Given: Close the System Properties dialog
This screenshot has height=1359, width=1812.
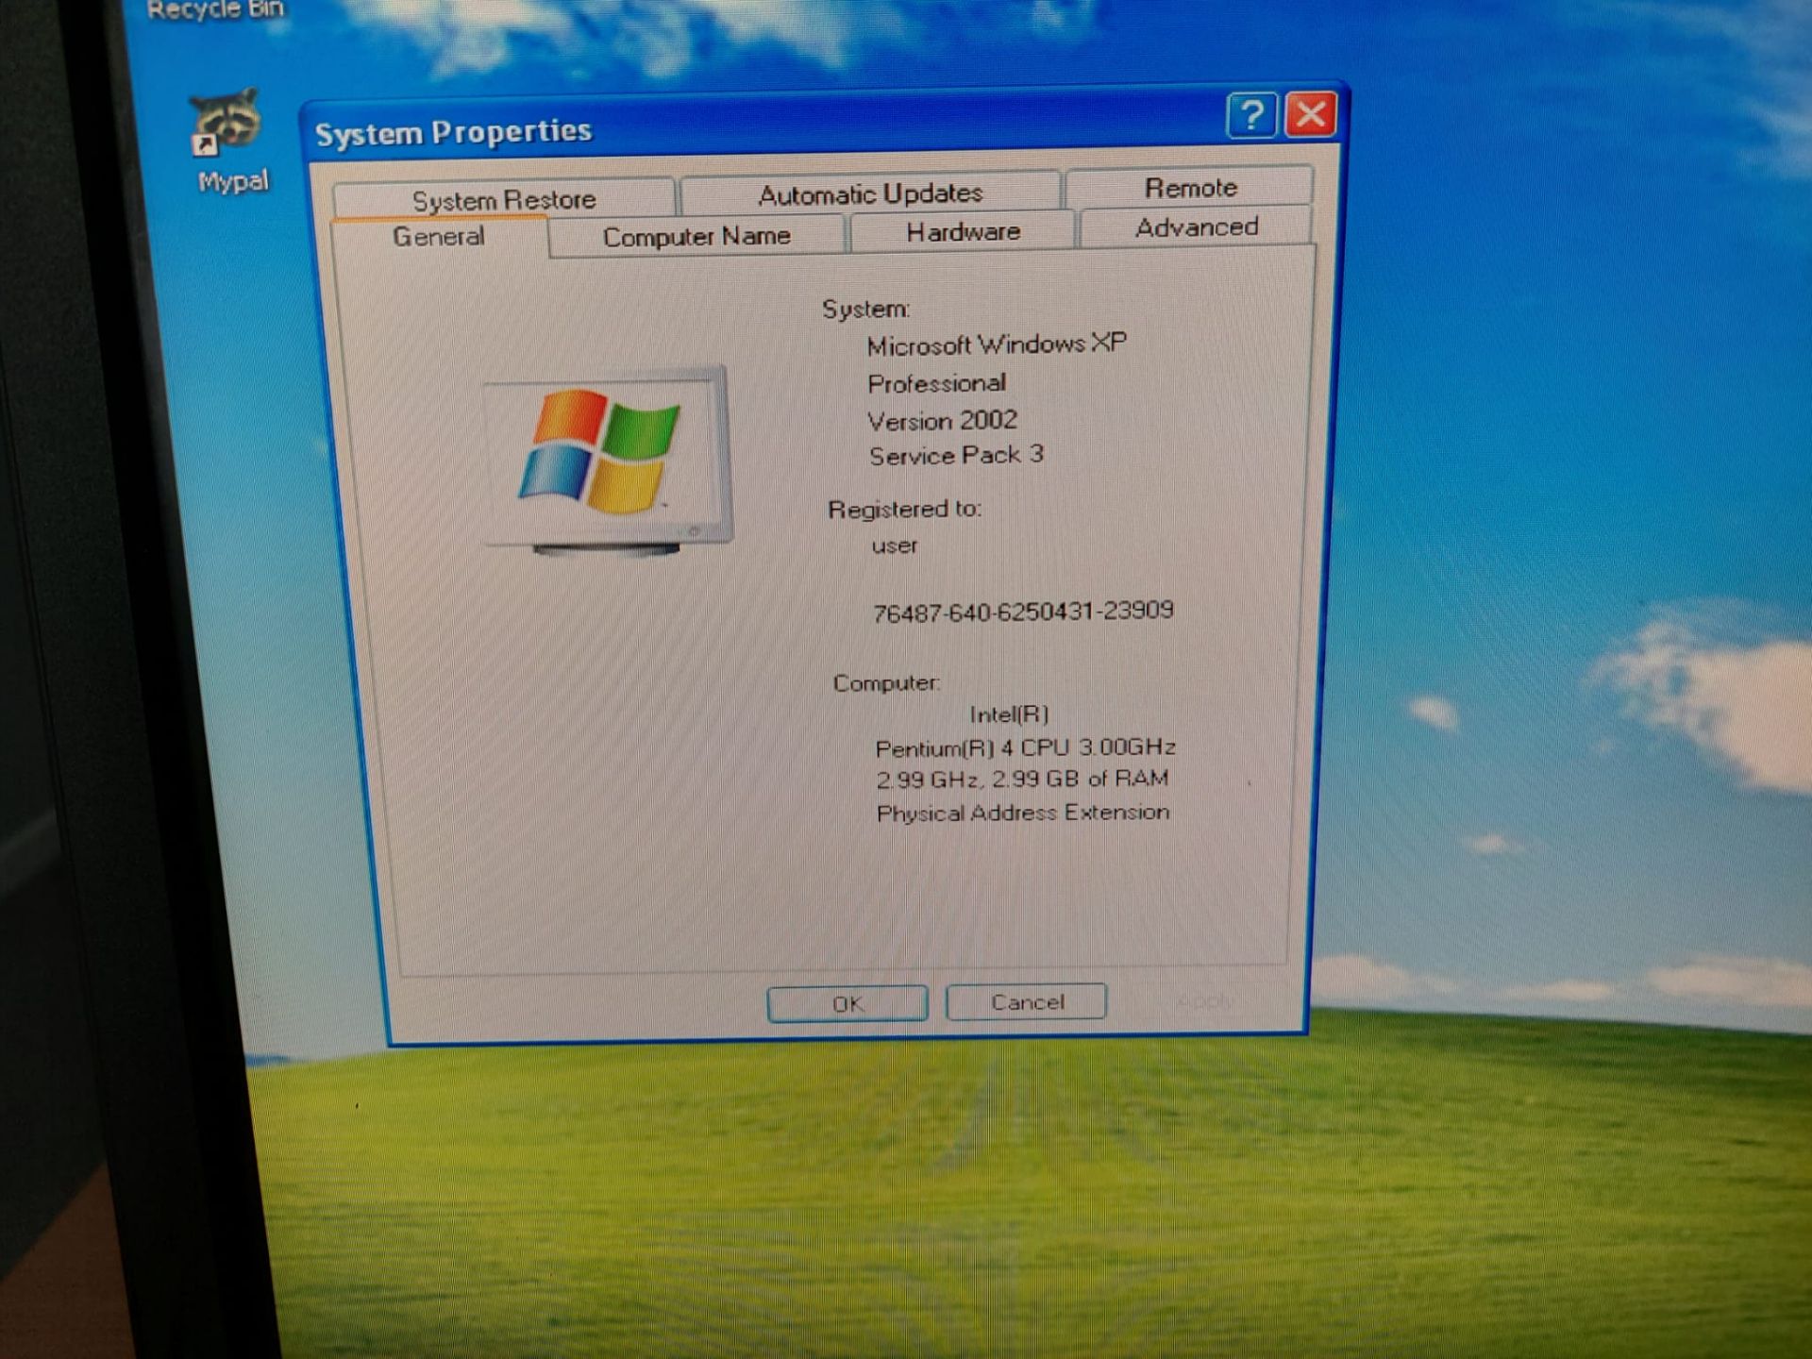Looking at the screenshot, I should [x=1311, y=114].
